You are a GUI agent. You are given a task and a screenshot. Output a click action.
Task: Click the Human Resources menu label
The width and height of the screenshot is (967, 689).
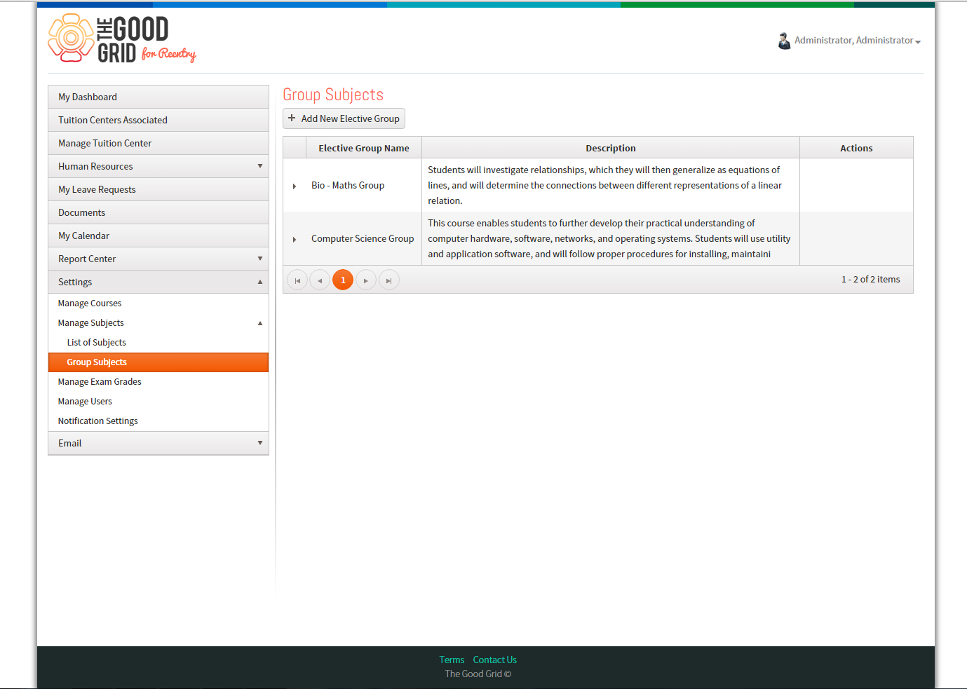tap(95, 166)
